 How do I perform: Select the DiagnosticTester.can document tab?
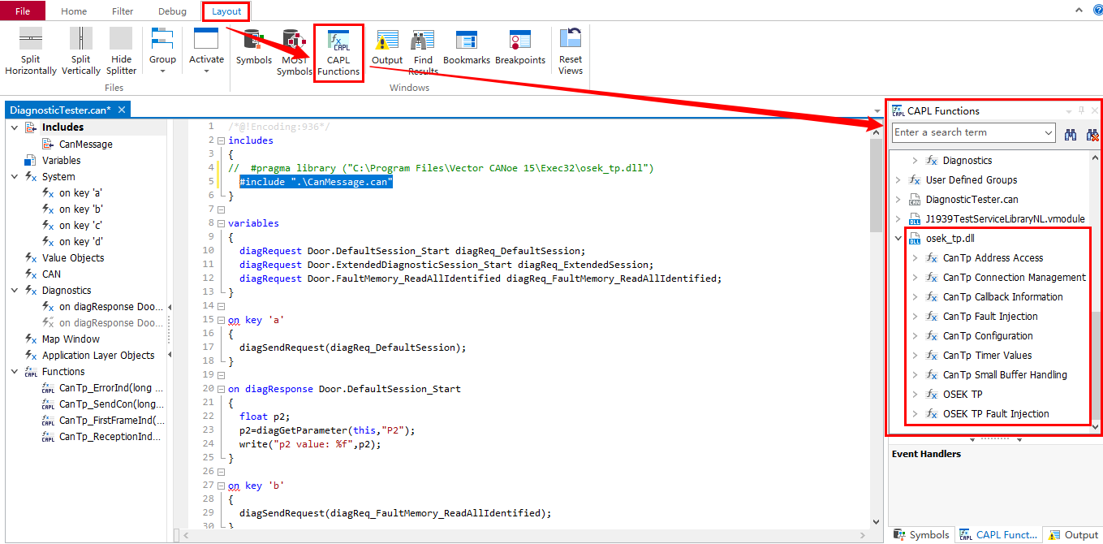(x=60, y=110)
